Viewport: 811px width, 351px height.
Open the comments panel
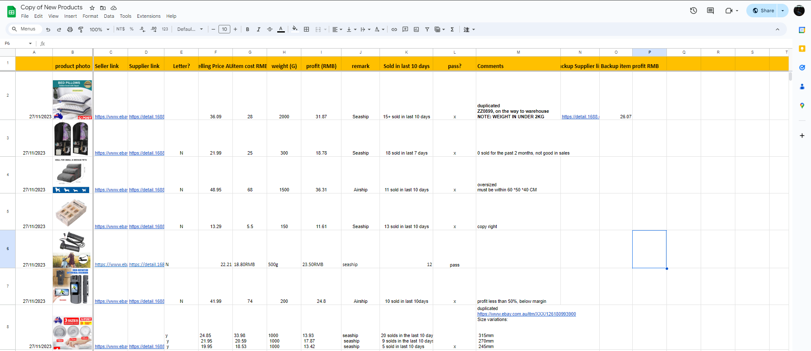710,11
